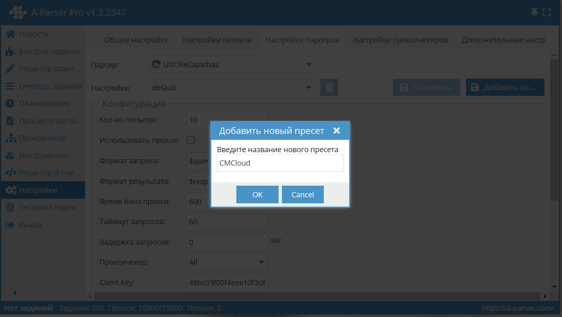The image size is (562, 317).
Task: Click Инструменты cubes icon
Action: tap(10, 156)
